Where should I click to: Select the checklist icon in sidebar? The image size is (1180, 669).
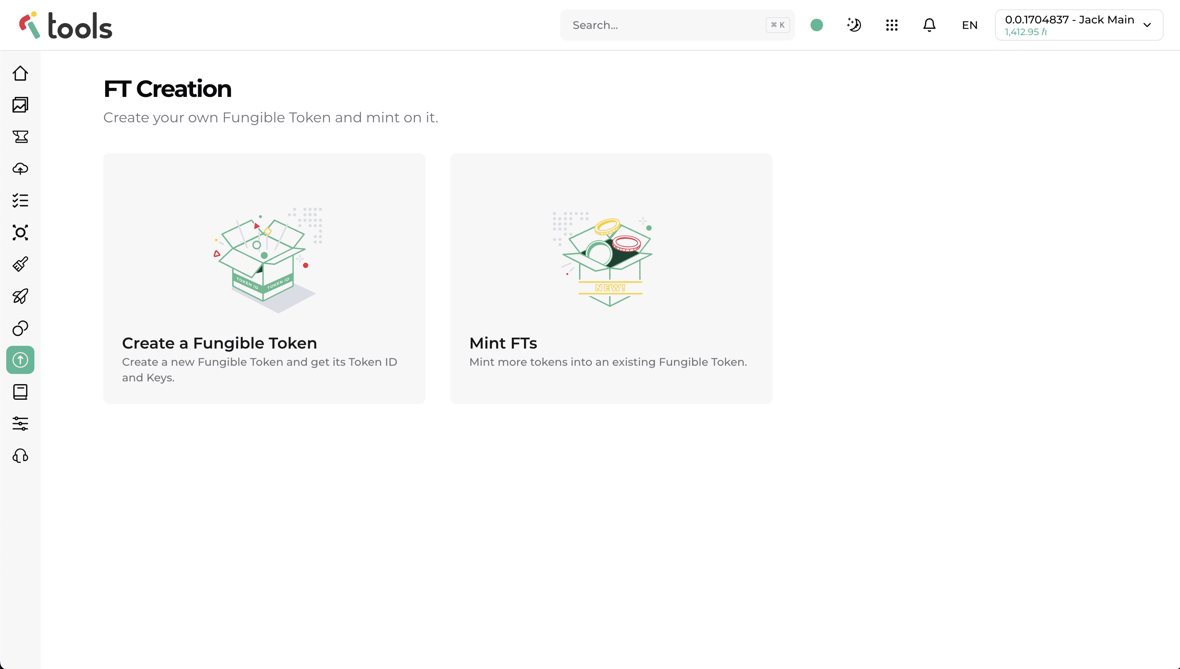(x=20, y=200)
